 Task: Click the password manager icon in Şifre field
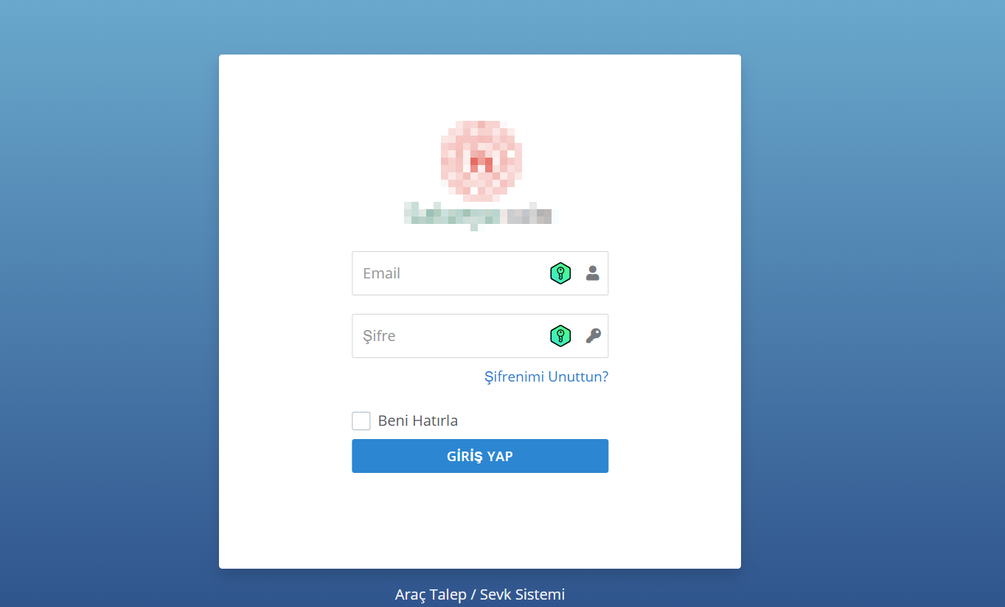pyautogui.click(x=560, y=336)
